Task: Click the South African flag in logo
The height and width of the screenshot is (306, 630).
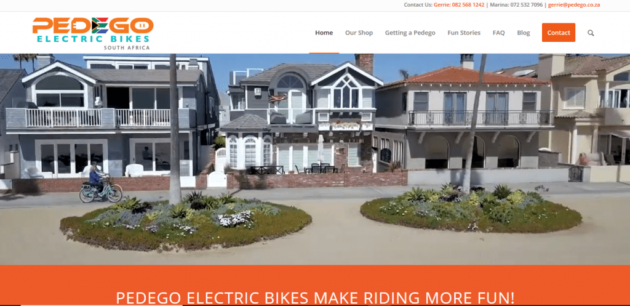Action: pyautogui.click(x=100, y=25)
